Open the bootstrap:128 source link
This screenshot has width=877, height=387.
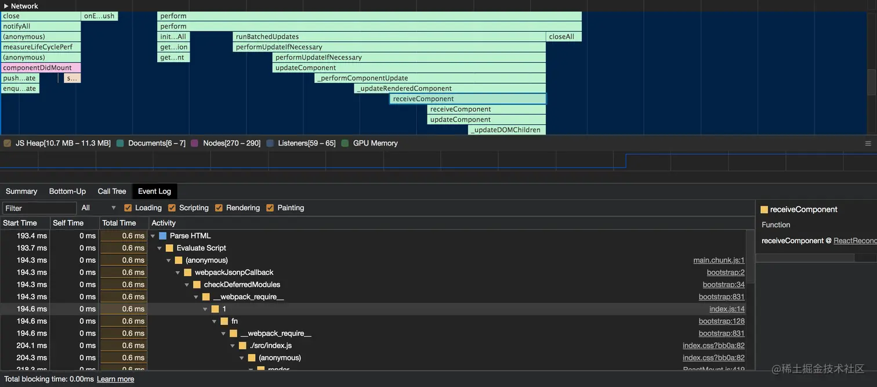(x=722, y=321)
